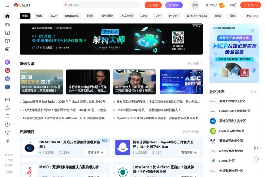Open 英特尔开发人员专区 row
The image size is (266, 177).
[x=234, y=121]
